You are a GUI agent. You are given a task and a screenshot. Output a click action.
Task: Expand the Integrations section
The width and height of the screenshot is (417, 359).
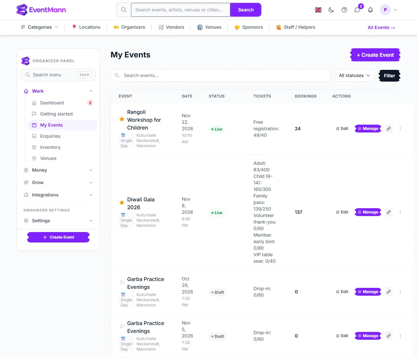[58, 195]
